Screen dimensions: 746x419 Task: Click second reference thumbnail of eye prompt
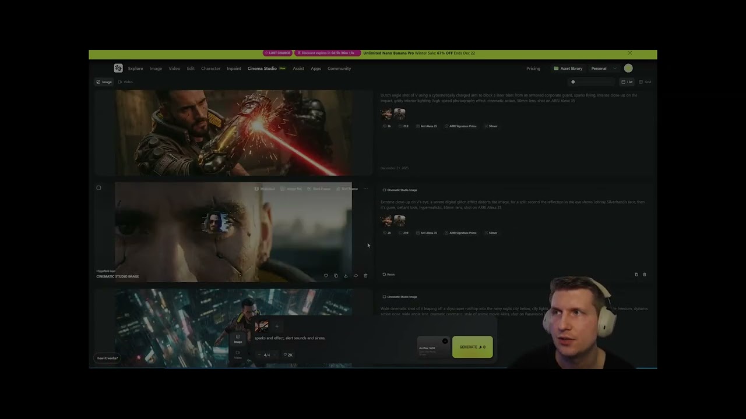[x=399, y=221]
